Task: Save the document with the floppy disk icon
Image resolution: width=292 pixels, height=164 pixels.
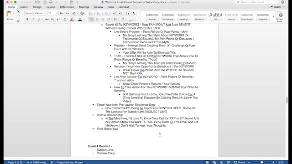Action: [x=51, y=2]
